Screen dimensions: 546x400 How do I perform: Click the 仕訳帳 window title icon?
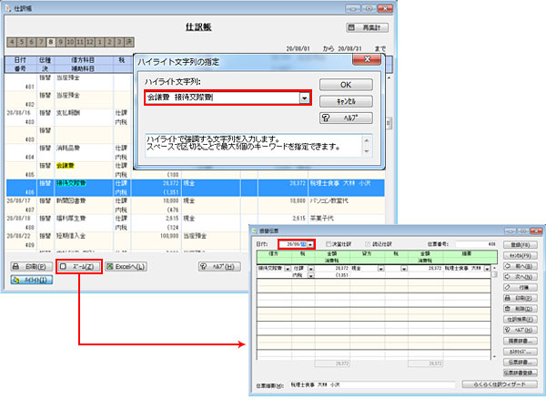[x=8, y=8]
